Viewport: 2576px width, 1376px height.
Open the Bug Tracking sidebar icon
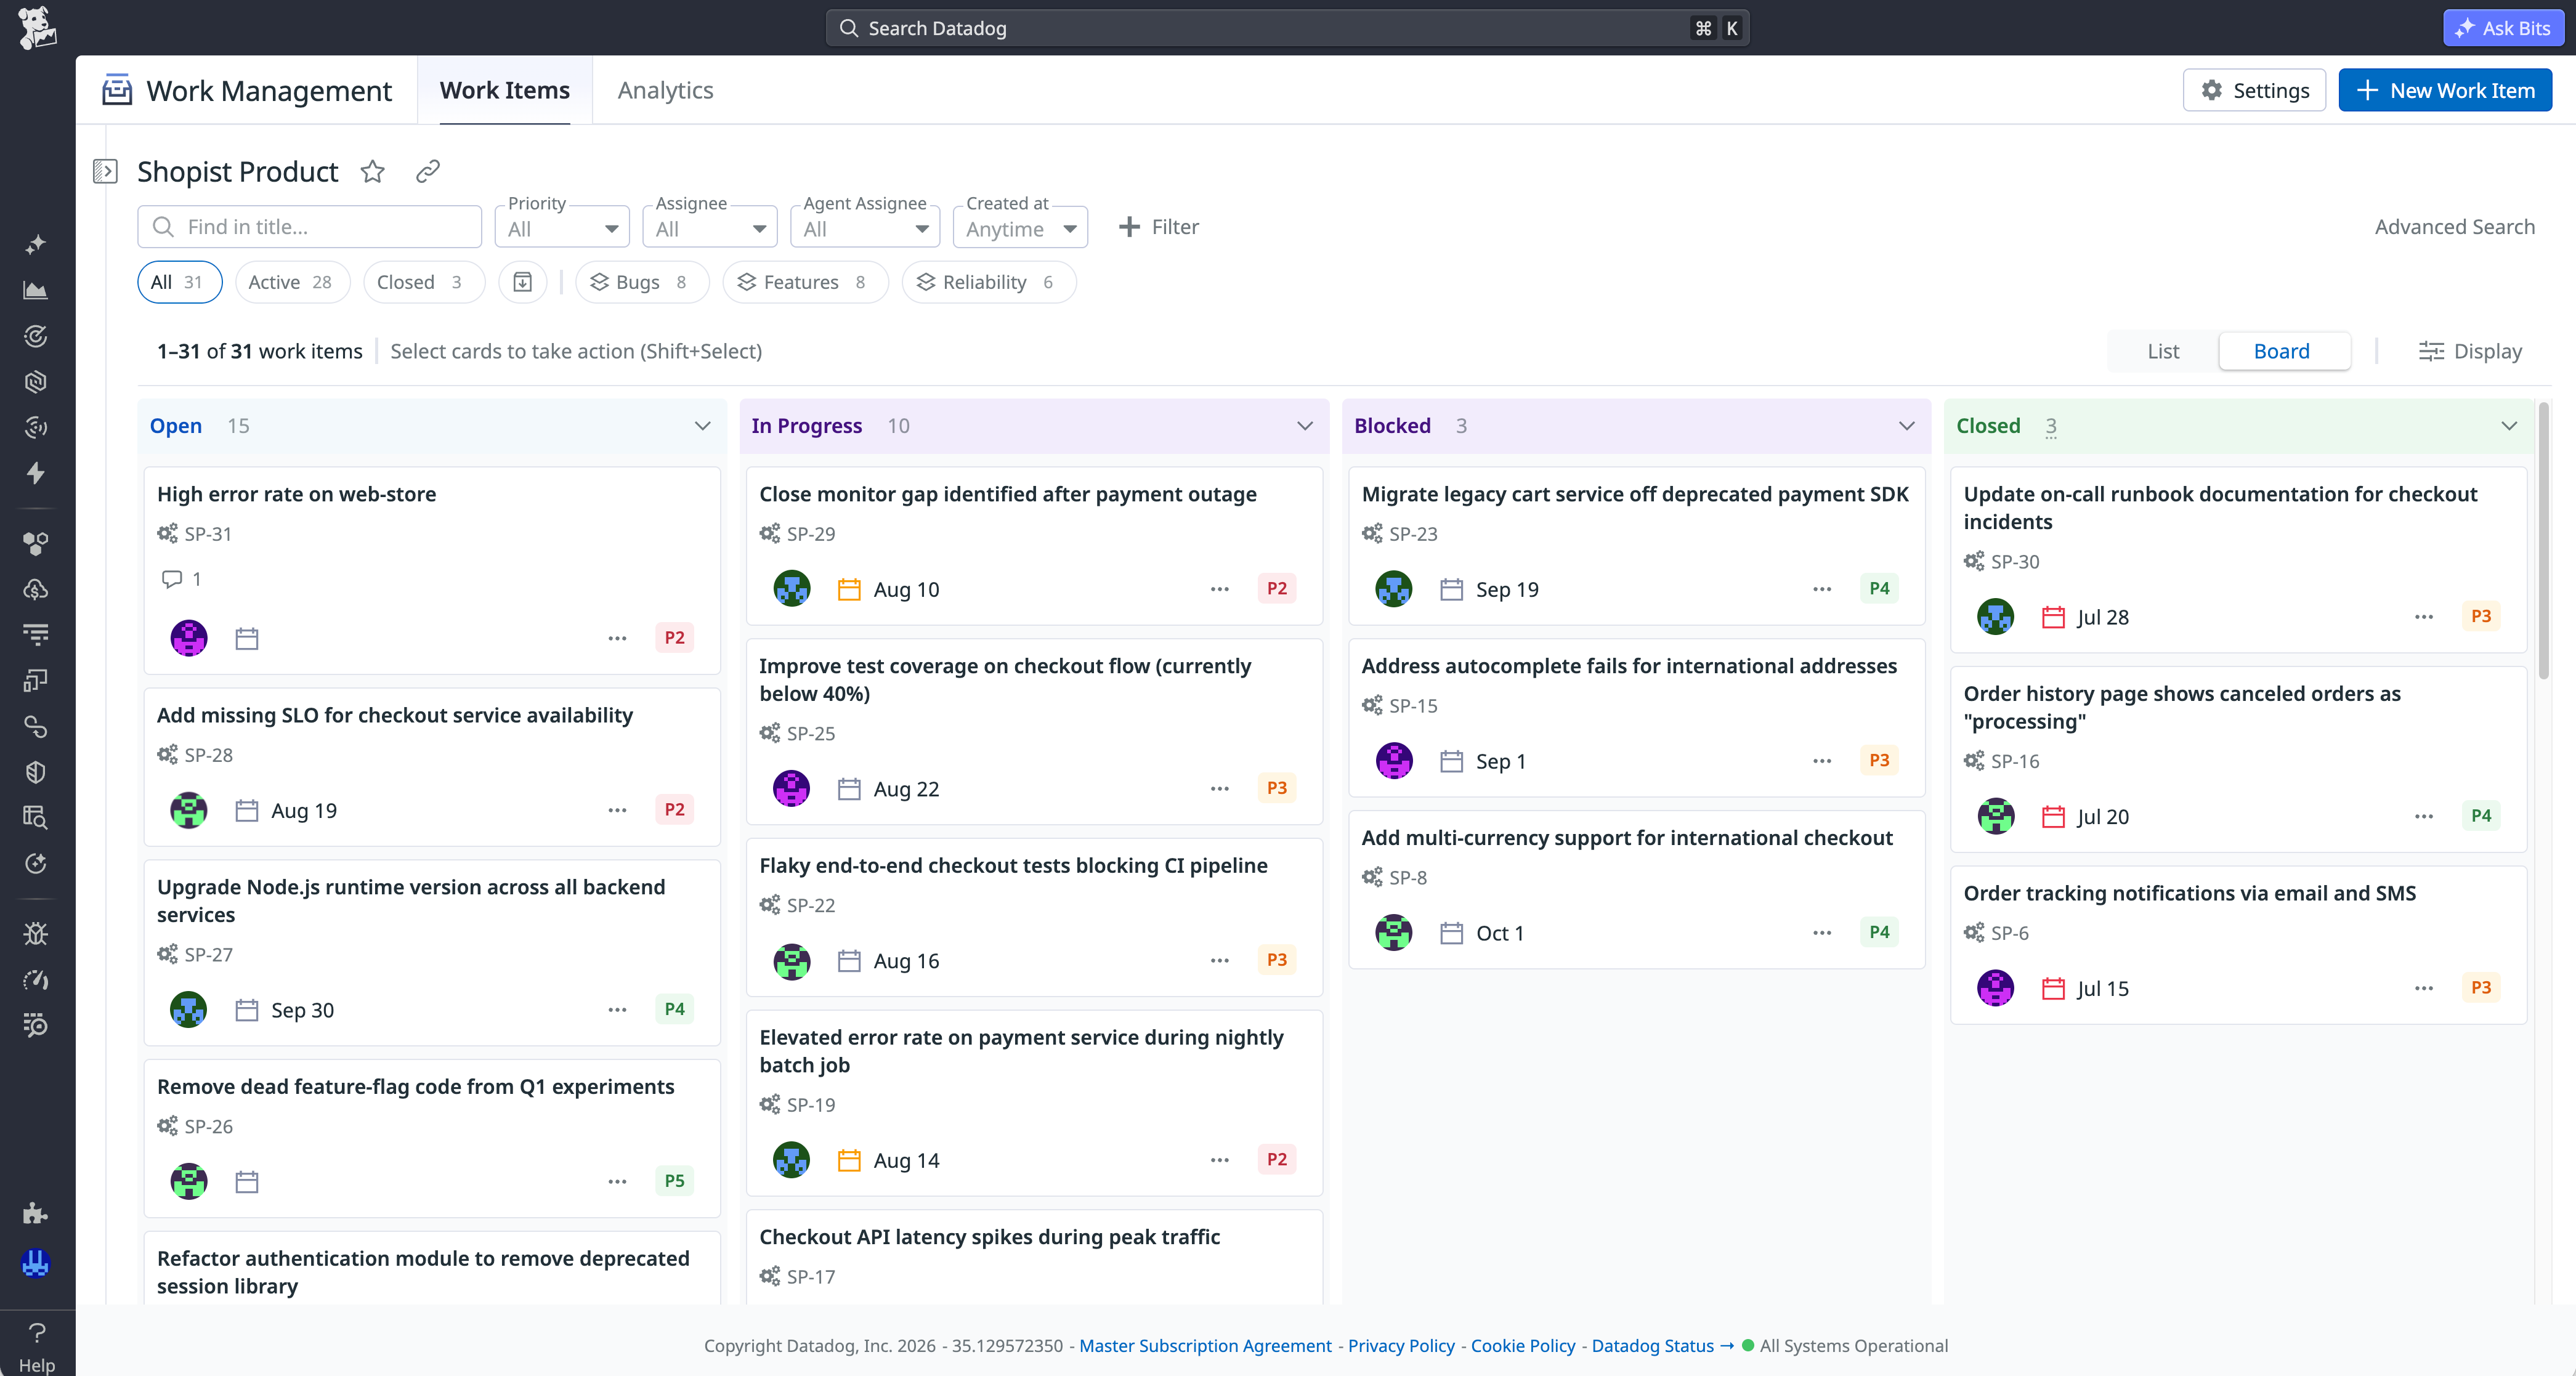[x=36, y=934]
